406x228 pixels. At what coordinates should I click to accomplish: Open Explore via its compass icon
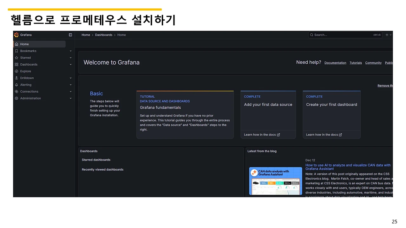point(16,71)
